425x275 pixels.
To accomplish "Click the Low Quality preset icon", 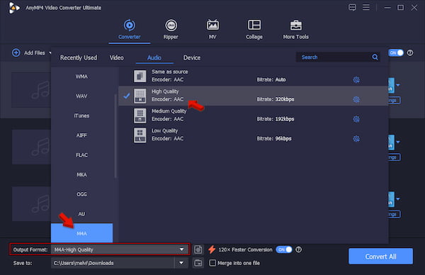I will [140, 135].
